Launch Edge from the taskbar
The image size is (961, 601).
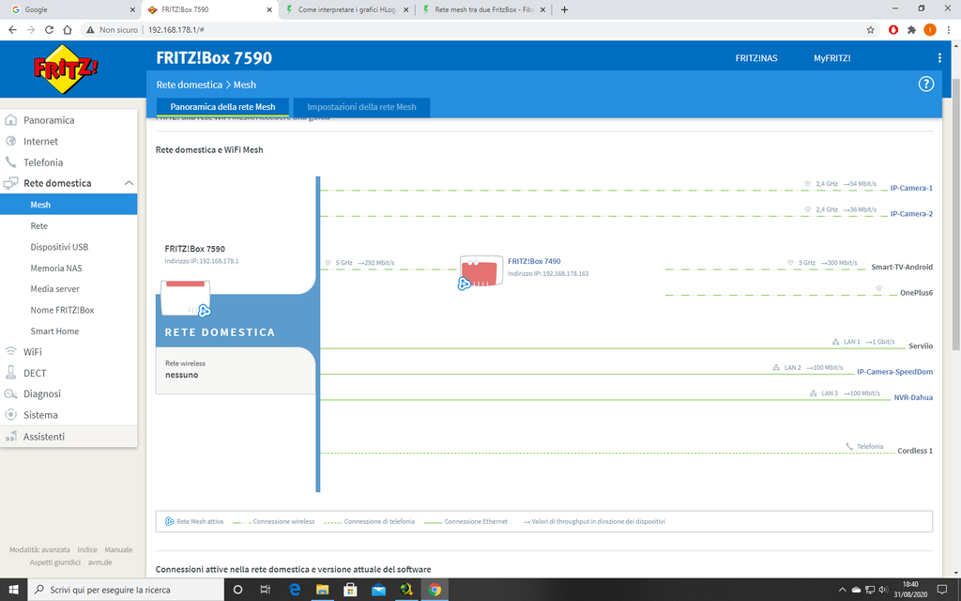[x=294, y=590]
